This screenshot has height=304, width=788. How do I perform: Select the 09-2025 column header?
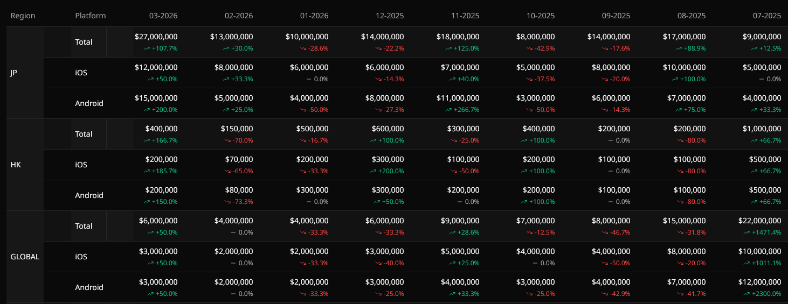pos(616,16)
